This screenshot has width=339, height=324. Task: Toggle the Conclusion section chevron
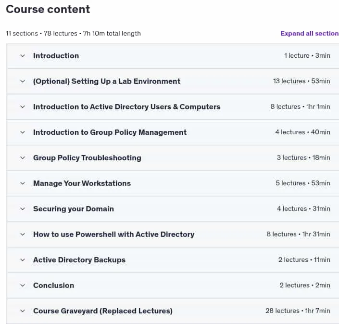click(x=23, y=285)
